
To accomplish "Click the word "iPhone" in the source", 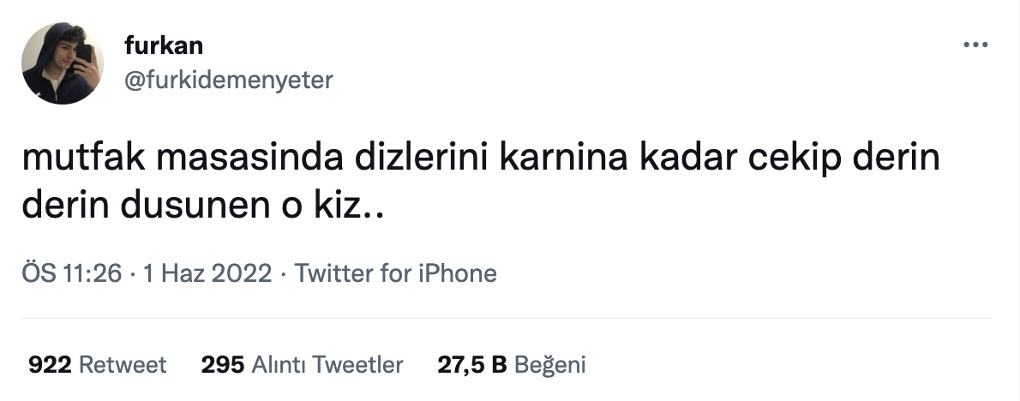I will point(457,273).
